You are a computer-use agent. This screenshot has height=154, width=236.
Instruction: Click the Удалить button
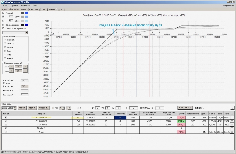(32, 108)
